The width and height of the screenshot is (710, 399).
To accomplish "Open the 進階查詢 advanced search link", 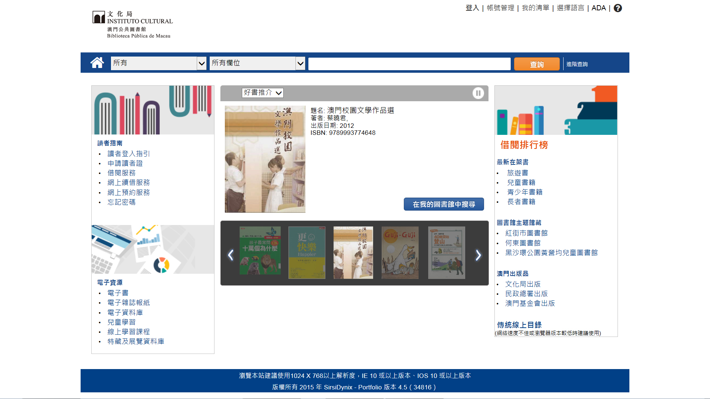I will click(x=577, y=64).
